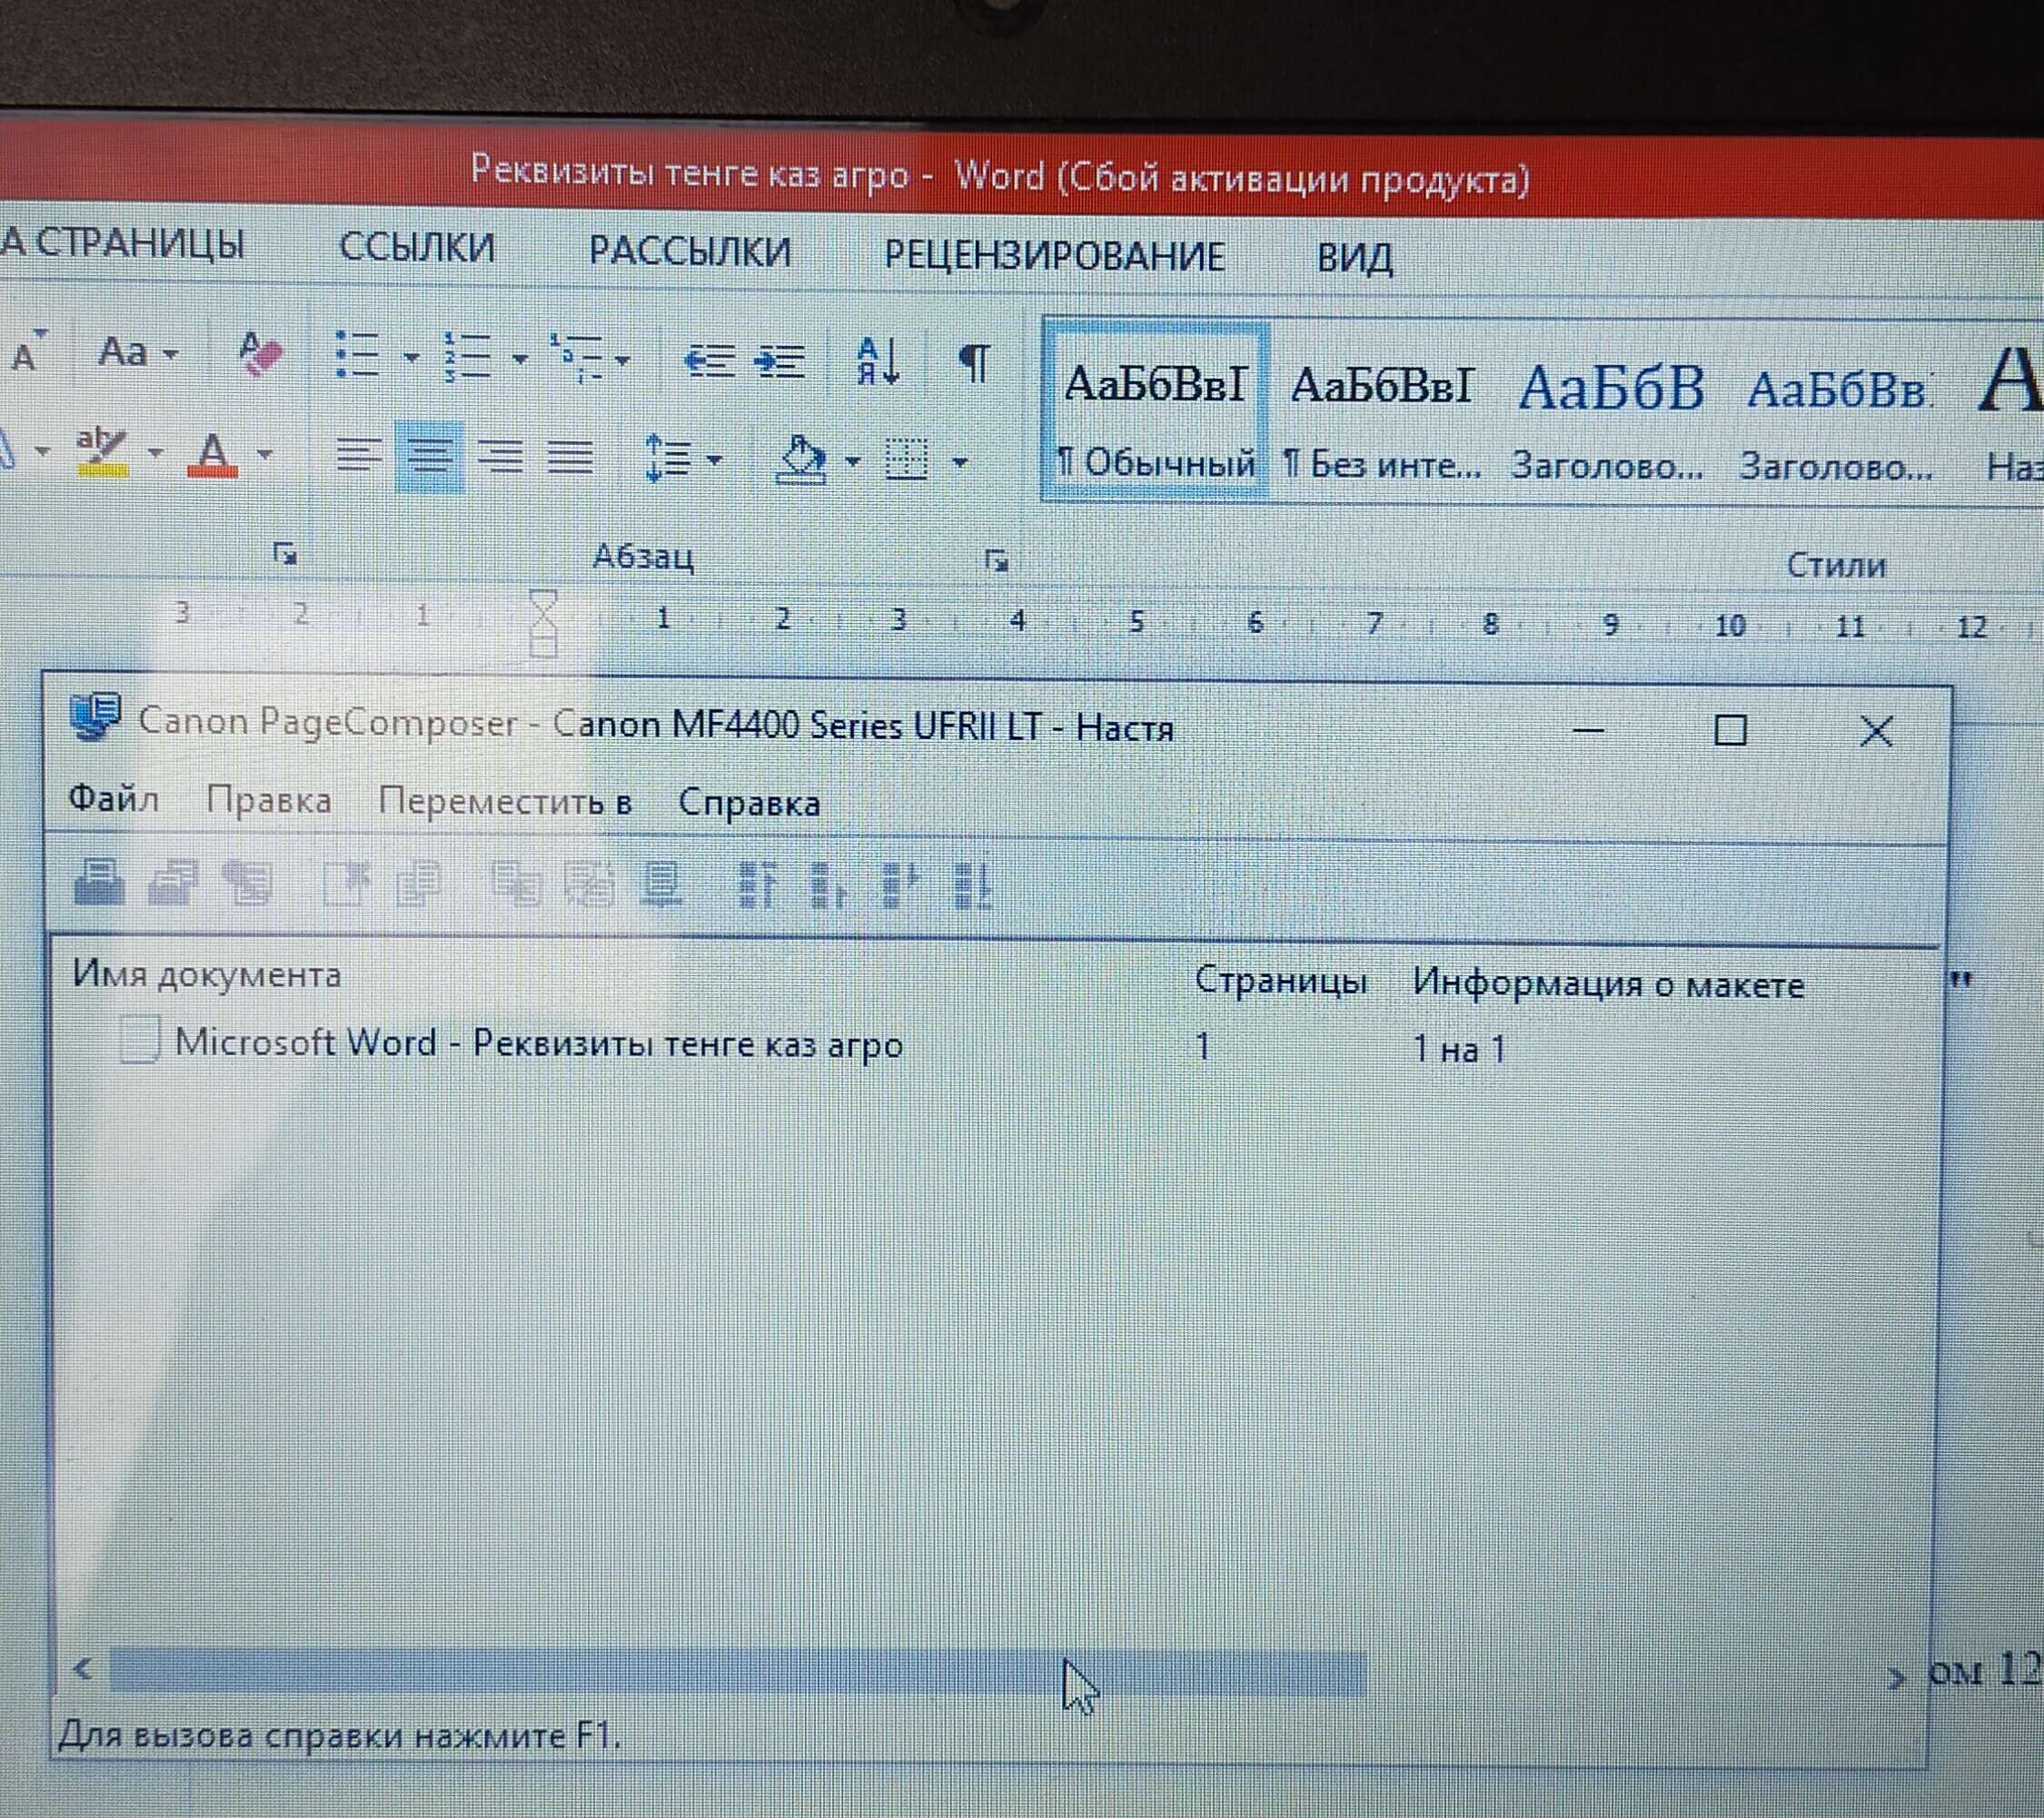Expand the highlight color dropdown arrow
Viewport: 2044px width, 1818px height.
(x=155, y=453)
